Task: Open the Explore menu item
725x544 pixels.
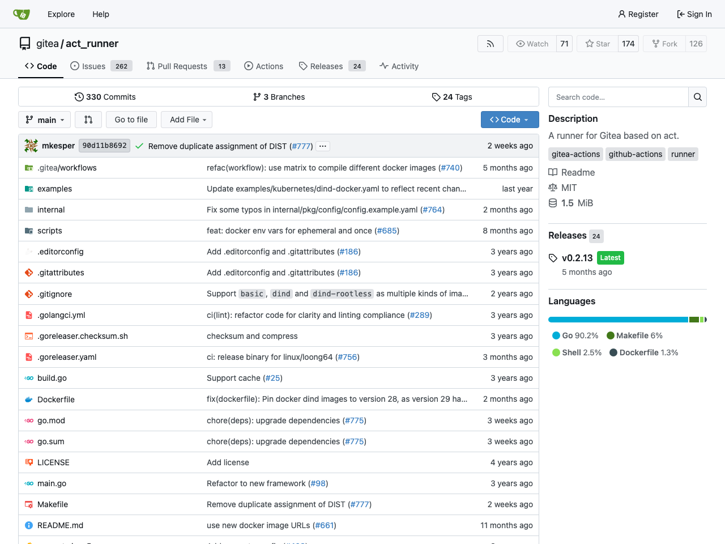Action: pyautogui.click(x=61, y=14)
